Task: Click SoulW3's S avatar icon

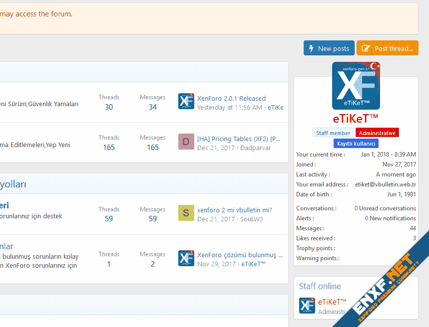Action: (186, 213)
